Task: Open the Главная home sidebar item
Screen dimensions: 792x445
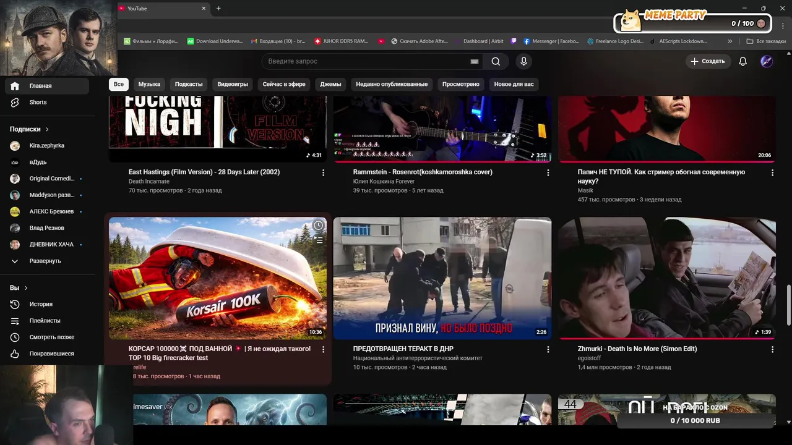Action: point(47,86)
